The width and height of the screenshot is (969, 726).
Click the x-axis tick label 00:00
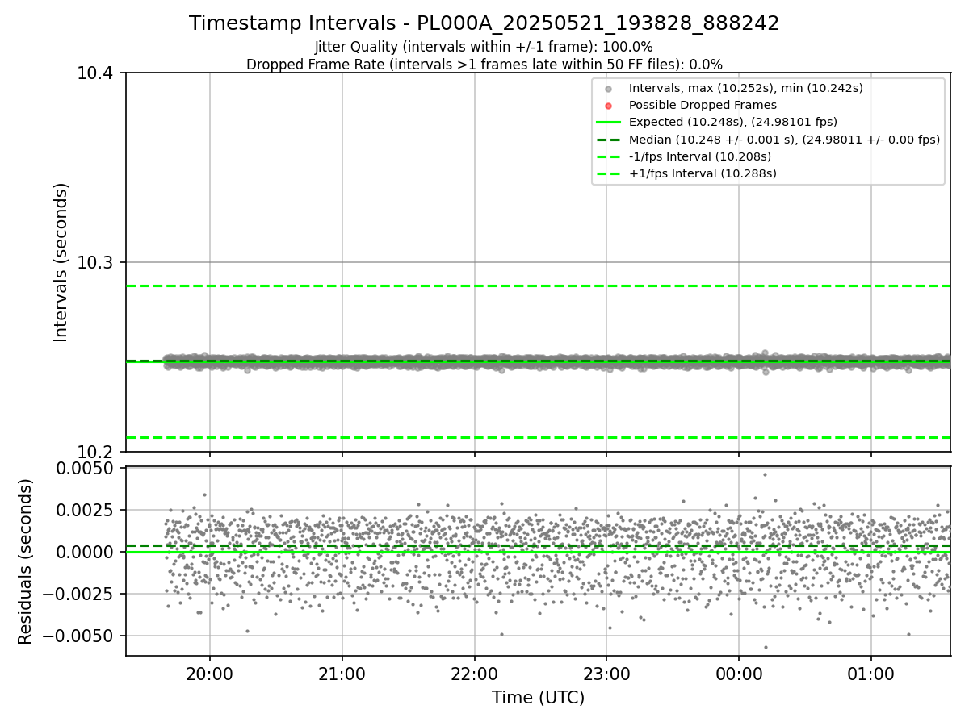(x=739, y=674)
